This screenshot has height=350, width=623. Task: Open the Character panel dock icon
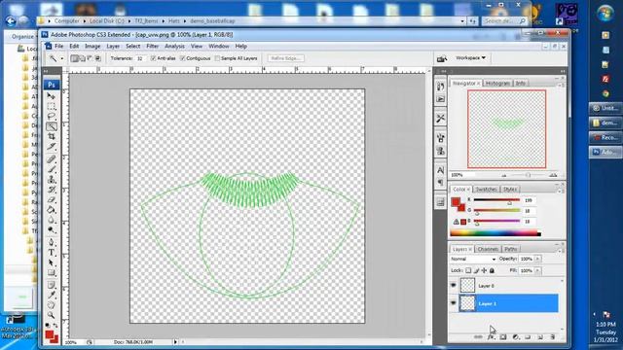tap(440, 170)
